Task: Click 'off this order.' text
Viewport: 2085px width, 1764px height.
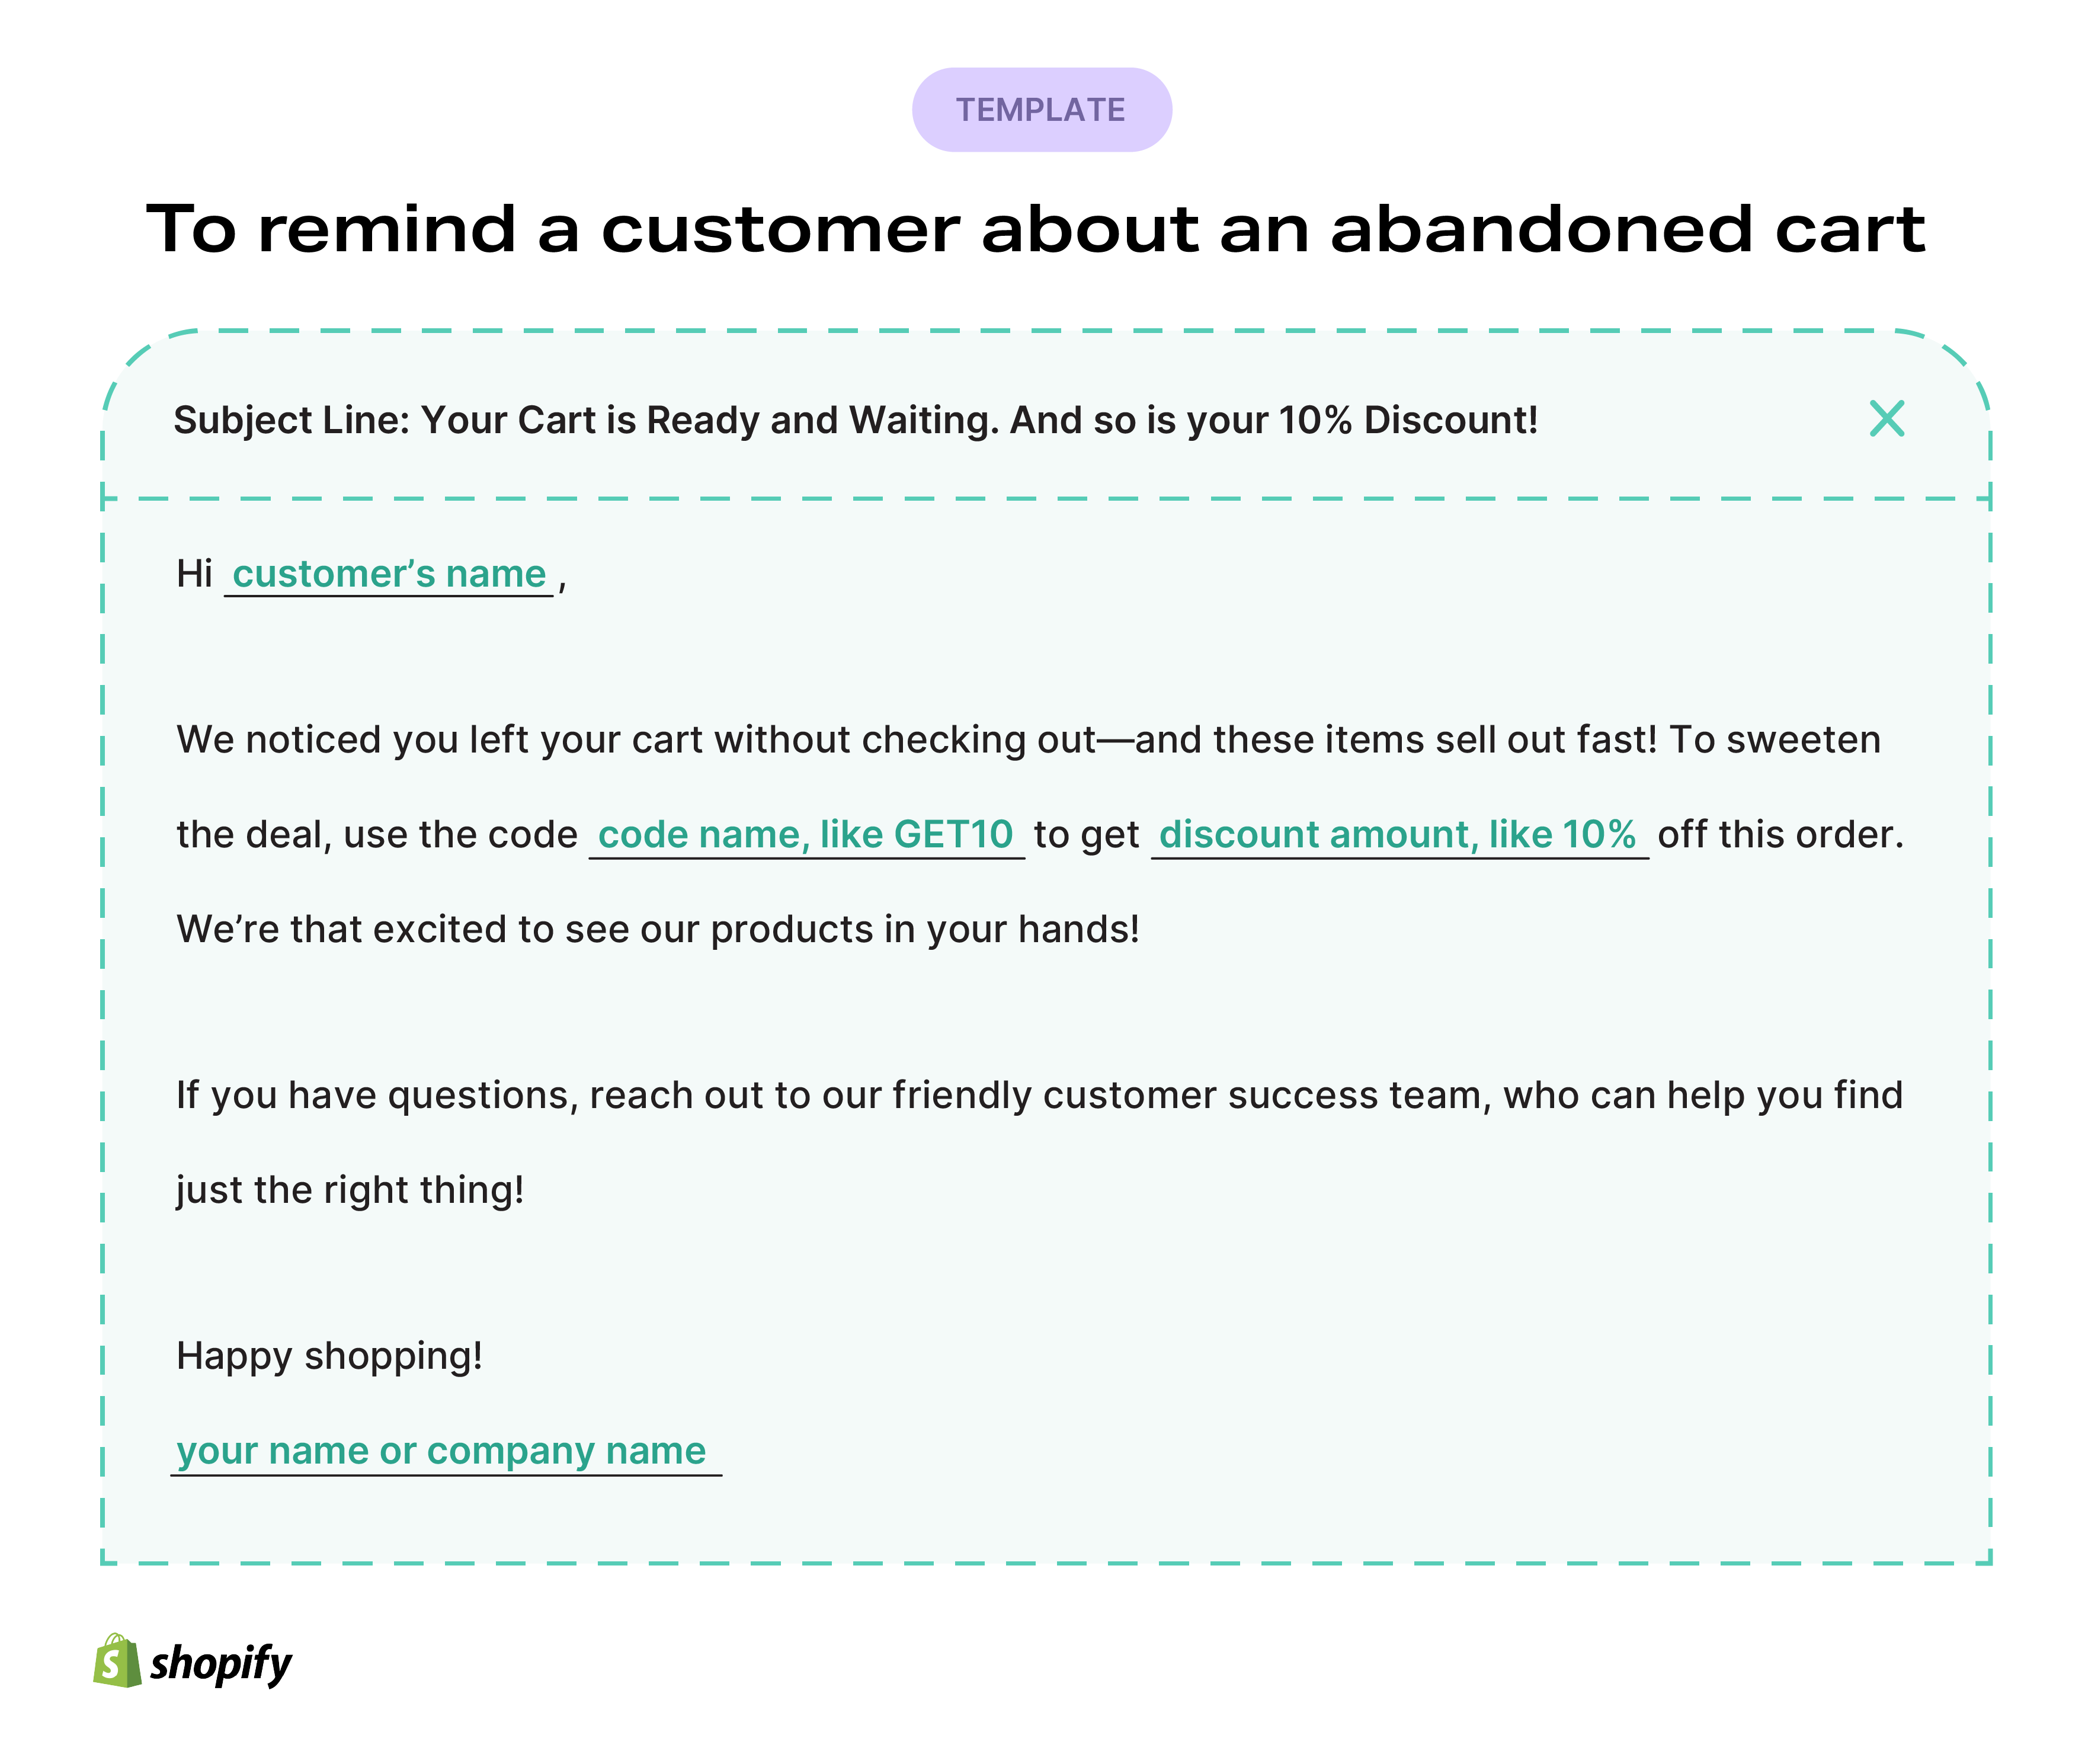Action: pyautogui.click(x=1780, y=835)
